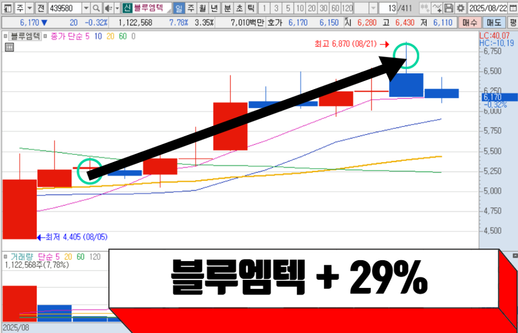Open the calendar date picker icon
The width and height of the screenshot is (518, 333).
[512, 8]
